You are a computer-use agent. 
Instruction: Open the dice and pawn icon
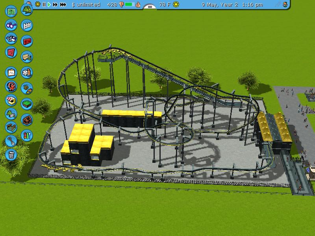point(27,72)
